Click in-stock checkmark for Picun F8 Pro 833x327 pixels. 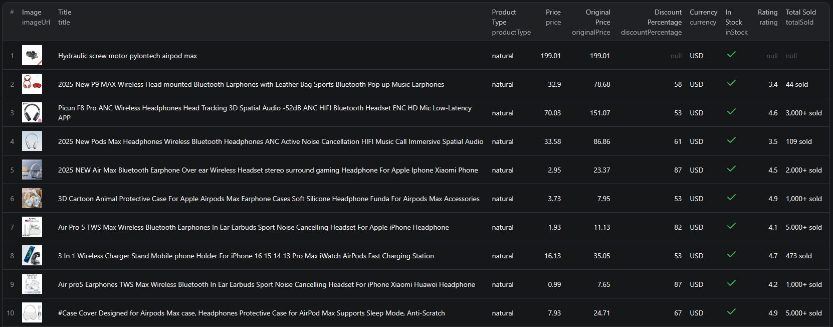[x=731, y=112]
